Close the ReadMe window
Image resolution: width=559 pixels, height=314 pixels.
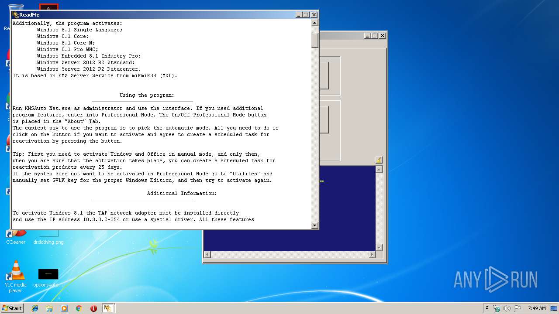pyautogui.click(x=314, y=15)
